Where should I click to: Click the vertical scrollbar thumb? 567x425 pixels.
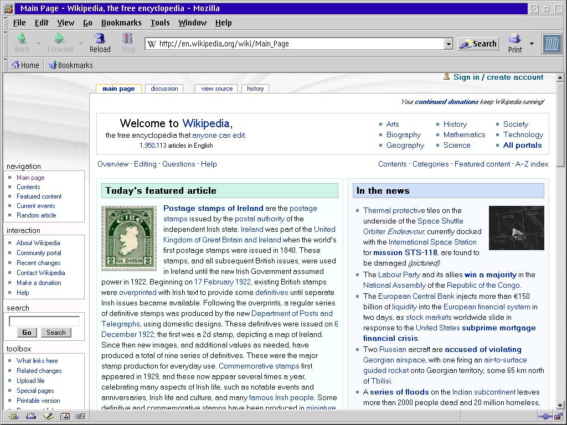560,124
